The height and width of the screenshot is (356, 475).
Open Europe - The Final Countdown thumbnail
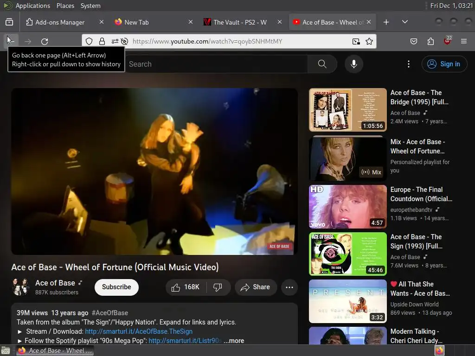point(348,206)
